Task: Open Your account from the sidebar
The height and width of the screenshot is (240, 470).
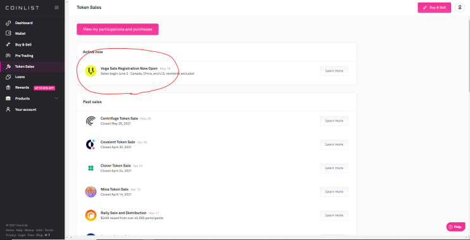Action: [25, 110]
